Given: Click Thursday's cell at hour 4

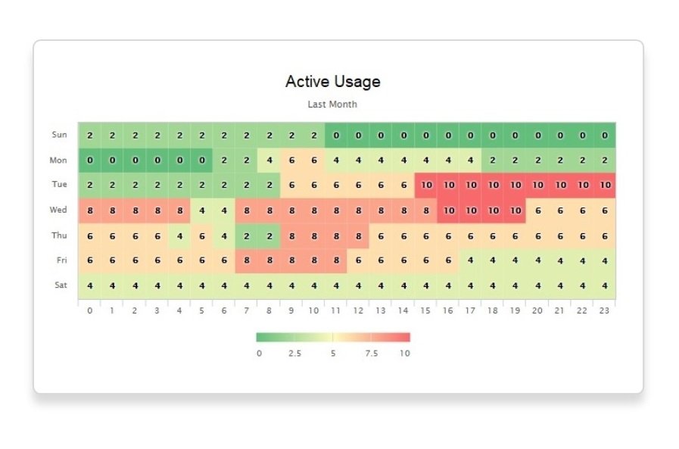Looking at the screenshot, I should [x=179, y=235].
